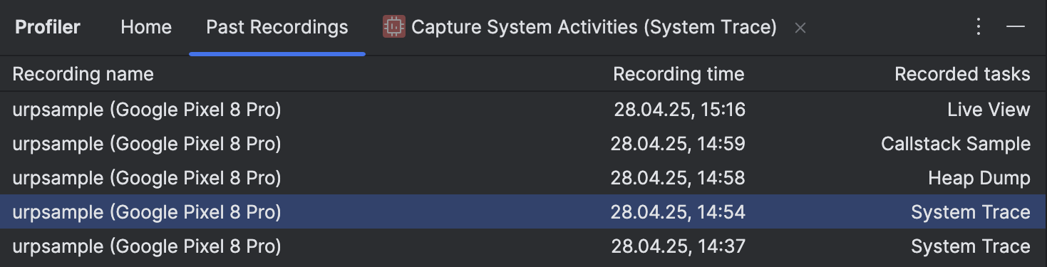Switch to the Home tab
The width and height of the screenshot is (1047, 267).
coord(146,27)
